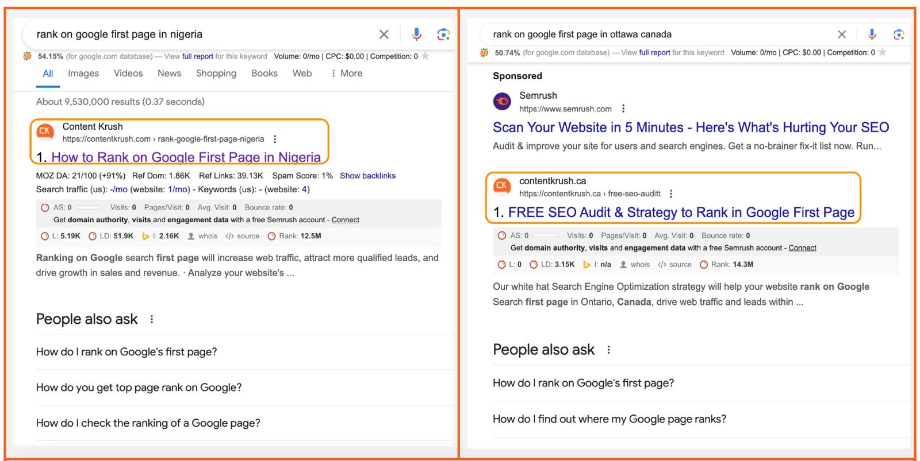This screenshot has height=461, width=920.
Task: Click the Semrush logo in sponsored result
Action: point(502,102)
